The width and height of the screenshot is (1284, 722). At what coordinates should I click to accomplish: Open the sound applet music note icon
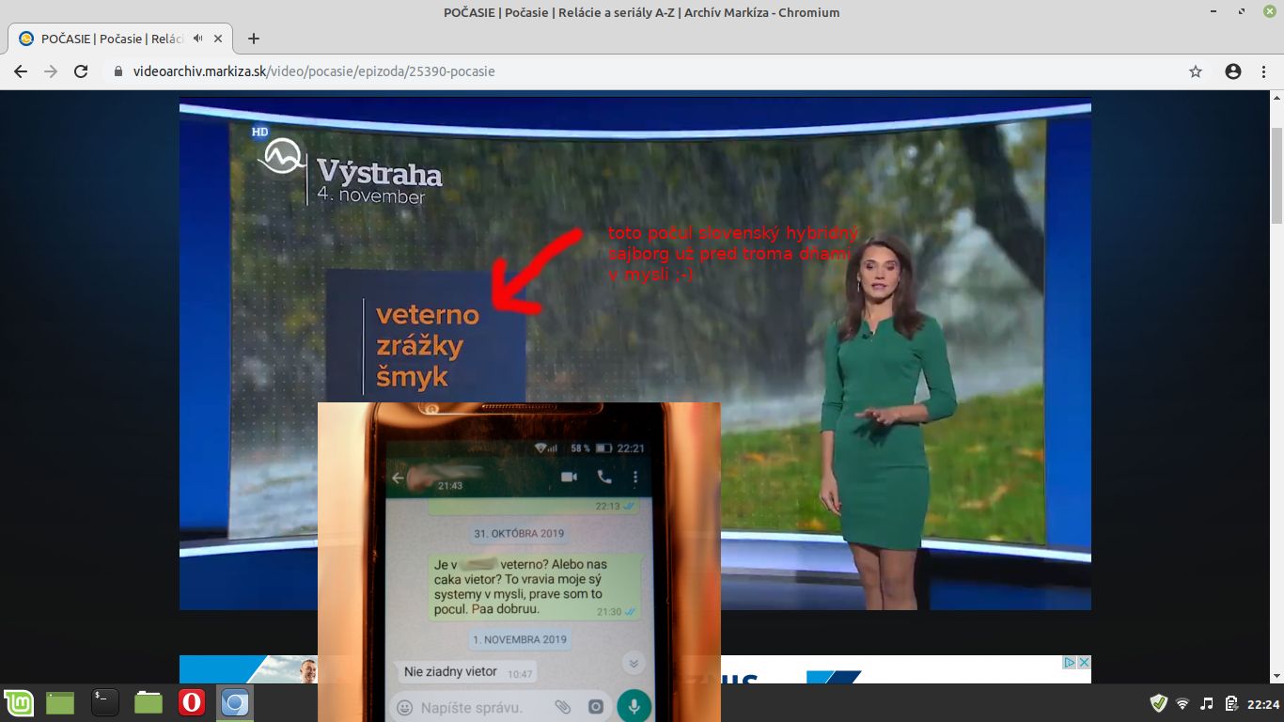click(1207, 703)
